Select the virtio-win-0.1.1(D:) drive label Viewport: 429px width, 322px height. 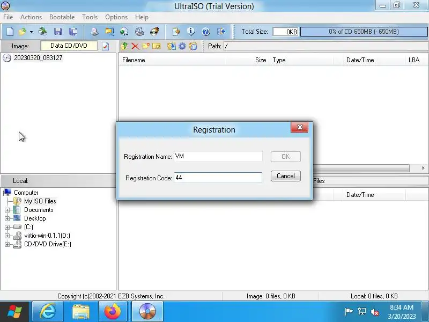47,236
